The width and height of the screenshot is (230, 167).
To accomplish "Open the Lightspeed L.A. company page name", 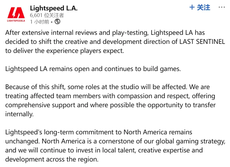I will 54,8.
